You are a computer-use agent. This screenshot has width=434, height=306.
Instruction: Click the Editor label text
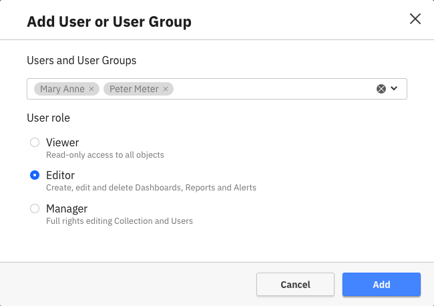pyautogui.click(x=60, y=176)
